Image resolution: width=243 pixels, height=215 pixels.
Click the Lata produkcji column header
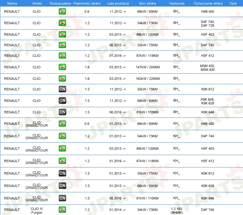coord(118,3)
